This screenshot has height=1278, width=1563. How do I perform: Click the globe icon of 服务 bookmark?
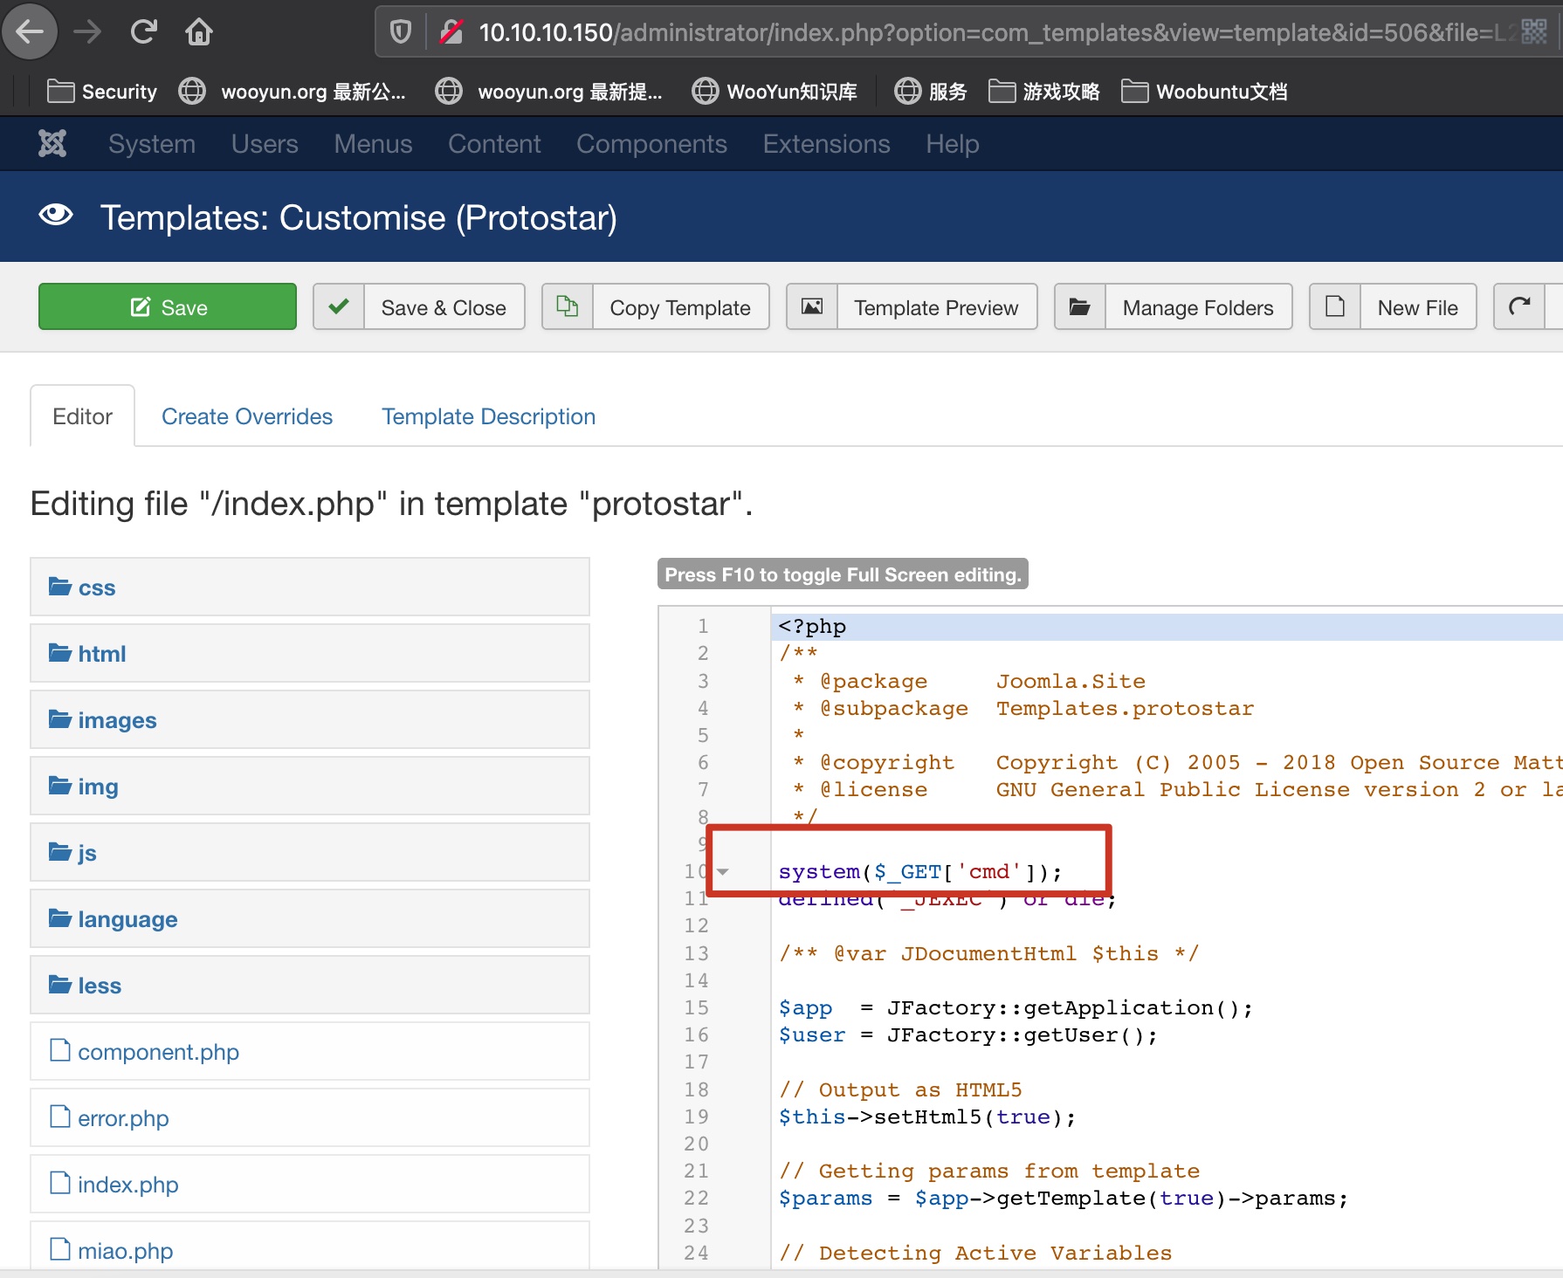point(907,91)
